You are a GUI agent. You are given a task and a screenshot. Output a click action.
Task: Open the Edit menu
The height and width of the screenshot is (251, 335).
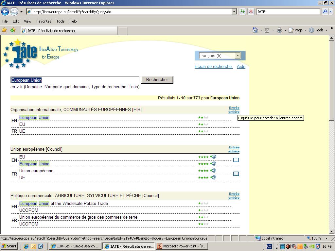tap(16, 21)
